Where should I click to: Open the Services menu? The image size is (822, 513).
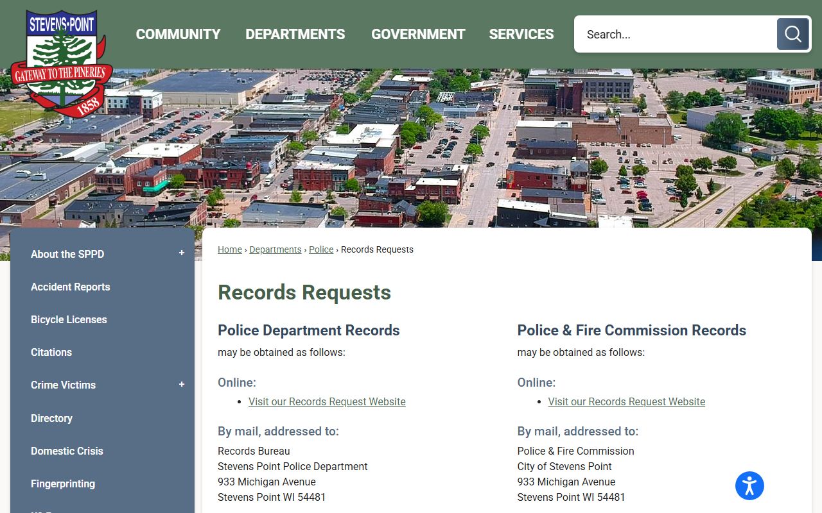[x=521, y=34]
